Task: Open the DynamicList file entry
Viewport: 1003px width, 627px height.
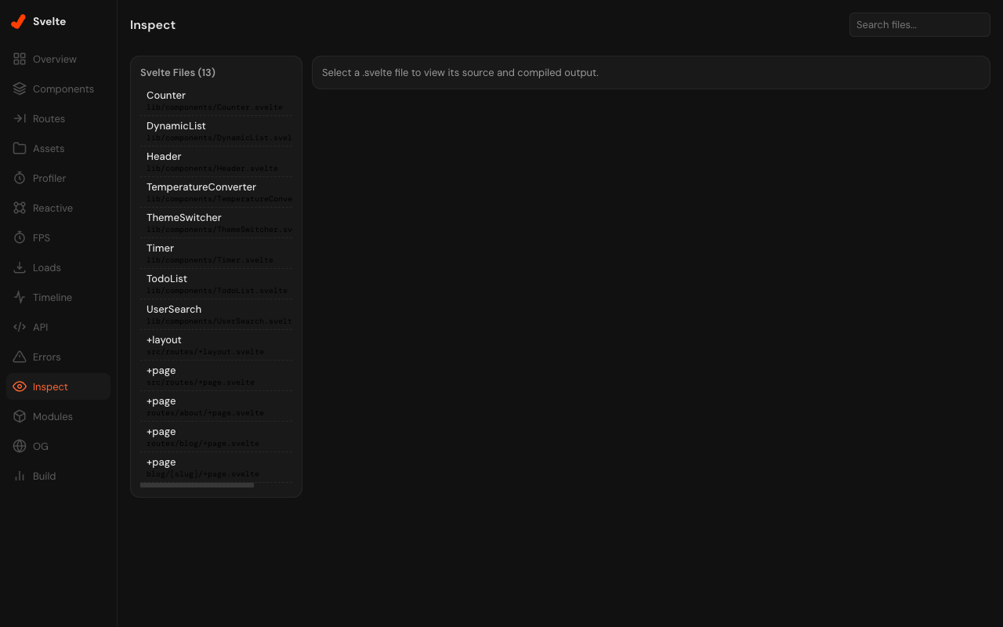Action: click(216, 132)
